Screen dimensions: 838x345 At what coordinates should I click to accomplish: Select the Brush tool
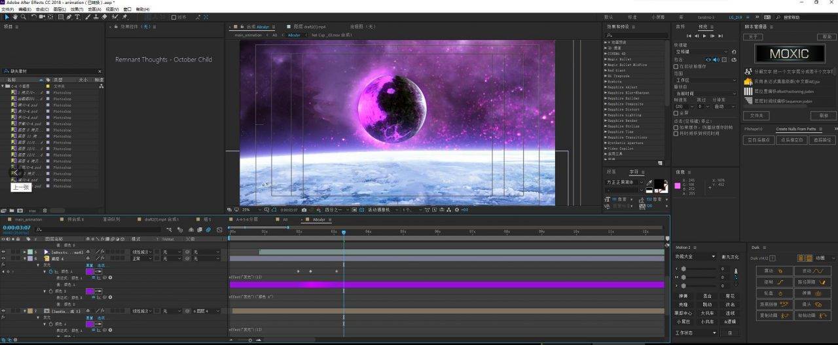pos(88,17)
